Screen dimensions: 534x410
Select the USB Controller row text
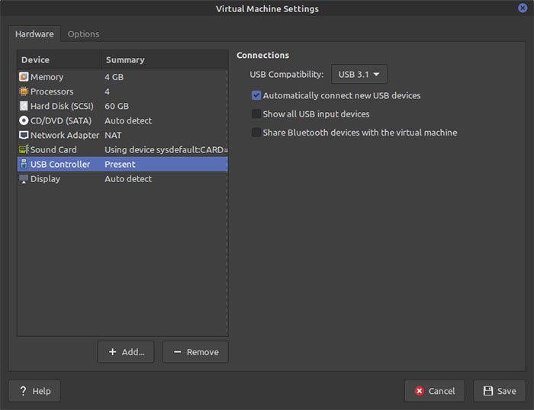[60, 165]
